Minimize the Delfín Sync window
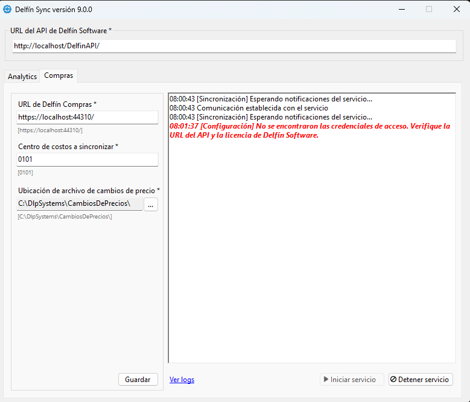This screenshot has width=470, height=402. [x=402, y=9]
